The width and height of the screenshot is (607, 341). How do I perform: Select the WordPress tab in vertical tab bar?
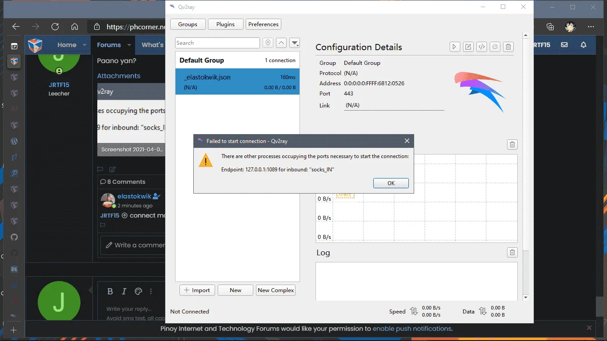click(x=14, y=142)
